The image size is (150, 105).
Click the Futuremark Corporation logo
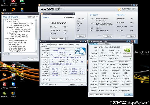click(x=126, y=9)
